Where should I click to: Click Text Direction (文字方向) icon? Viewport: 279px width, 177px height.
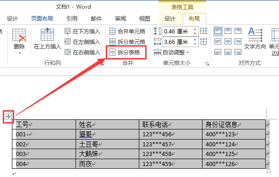[x=255, y=34]
